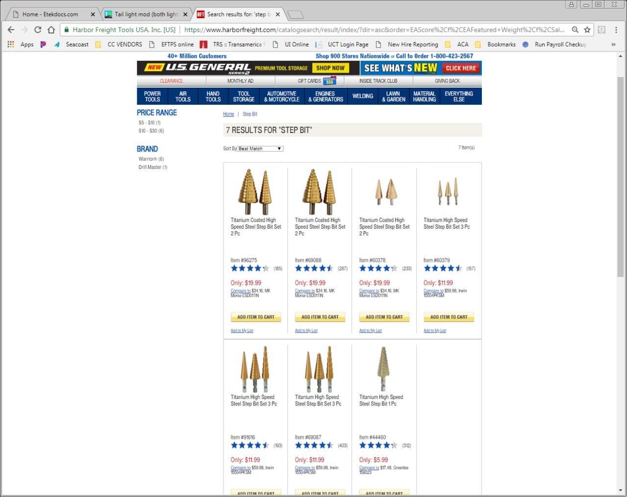Open the Air Tools menu
This screenshot has width=627, height=497.
(x=183, y=96)
